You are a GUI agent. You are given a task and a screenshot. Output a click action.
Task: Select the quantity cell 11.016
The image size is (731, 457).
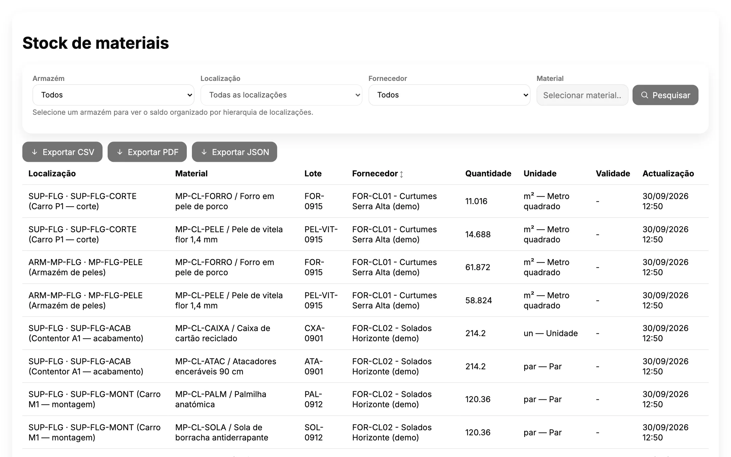(476, 201)
